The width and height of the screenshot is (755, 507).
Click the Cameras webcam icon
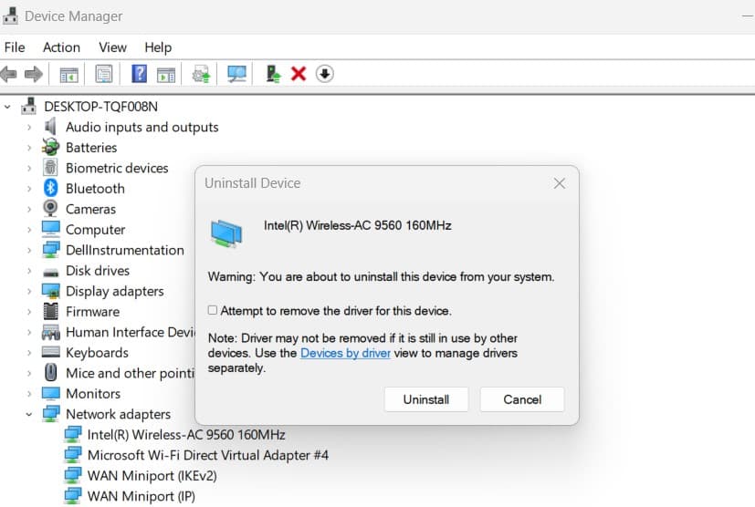(x=50, y=208)
